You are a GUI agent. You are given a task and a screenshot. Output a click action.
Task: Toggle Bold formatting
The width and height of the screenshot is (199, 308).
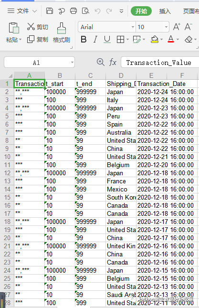click(84, 39)
